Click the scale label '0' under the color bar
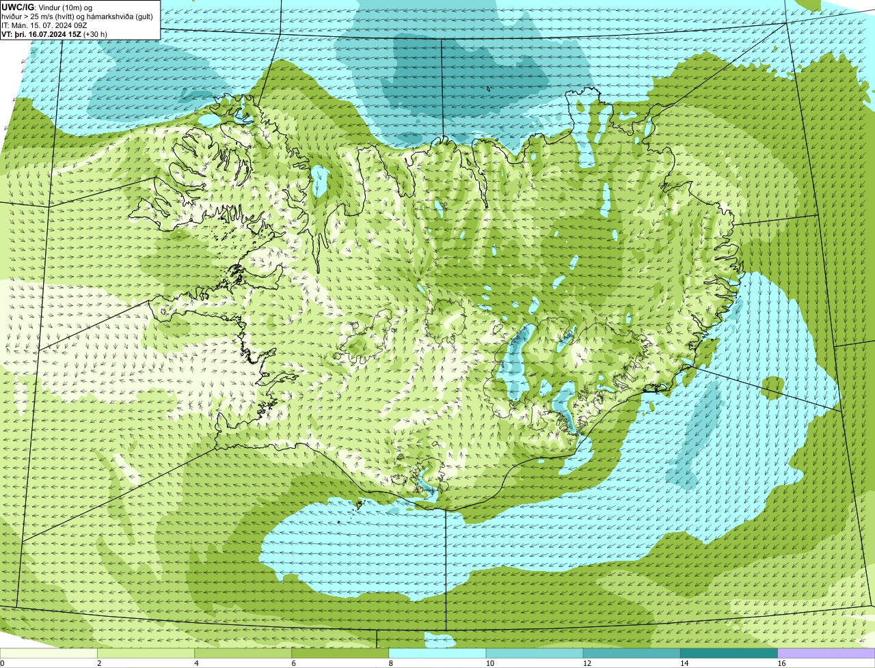The height and width of the screenshot is (668, 875). pos(2,663)
